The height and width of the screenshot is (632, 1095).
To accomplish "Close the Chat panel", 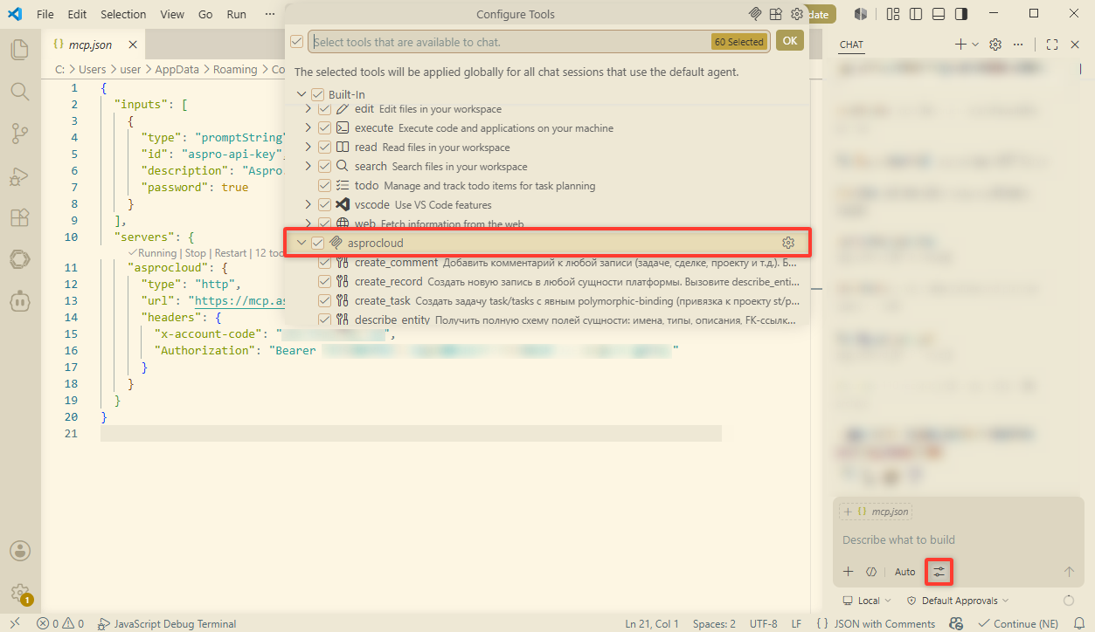I will [x=1076, y=45].
